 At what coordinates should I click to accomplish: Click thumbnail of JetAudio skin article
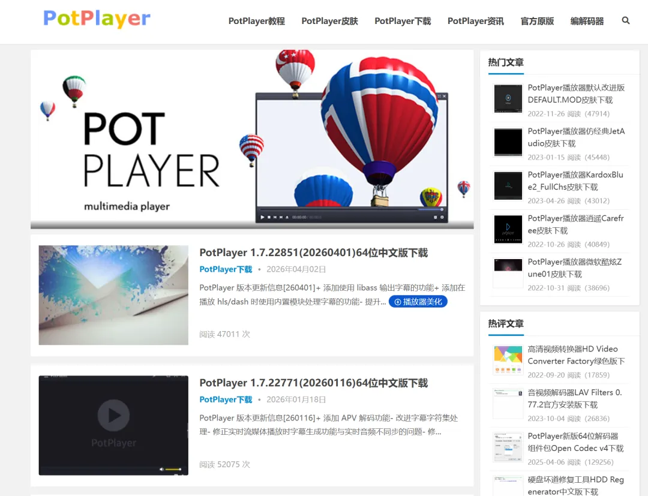508,142
